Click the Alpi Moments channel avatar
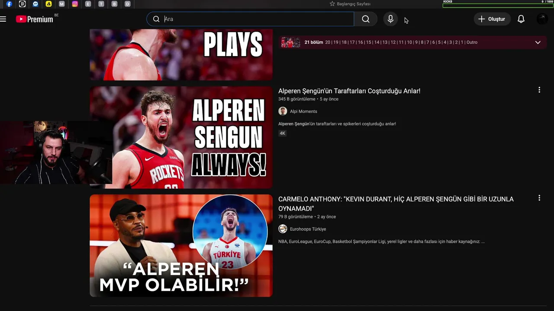This screenshot has width=554, height=311. [x=283, y=111]
